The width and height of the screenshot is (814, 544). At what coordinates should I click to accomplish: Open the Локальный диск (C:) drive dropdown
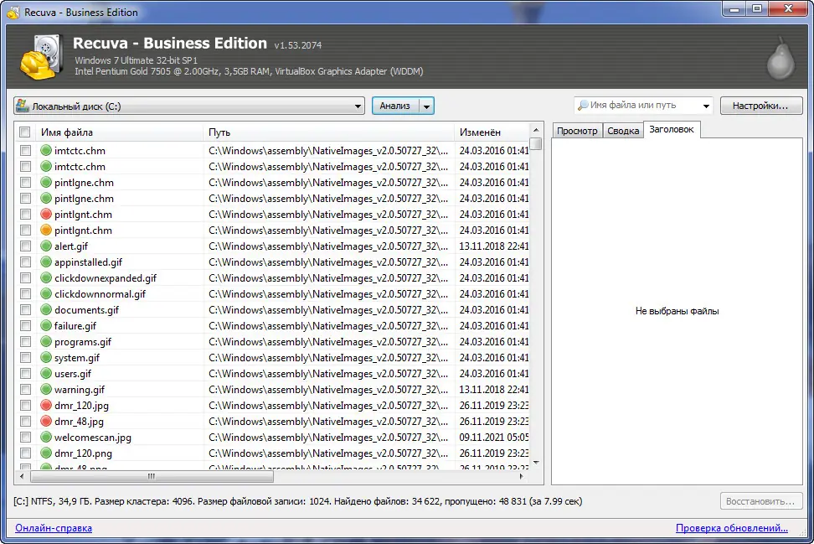tap(189, 106)
